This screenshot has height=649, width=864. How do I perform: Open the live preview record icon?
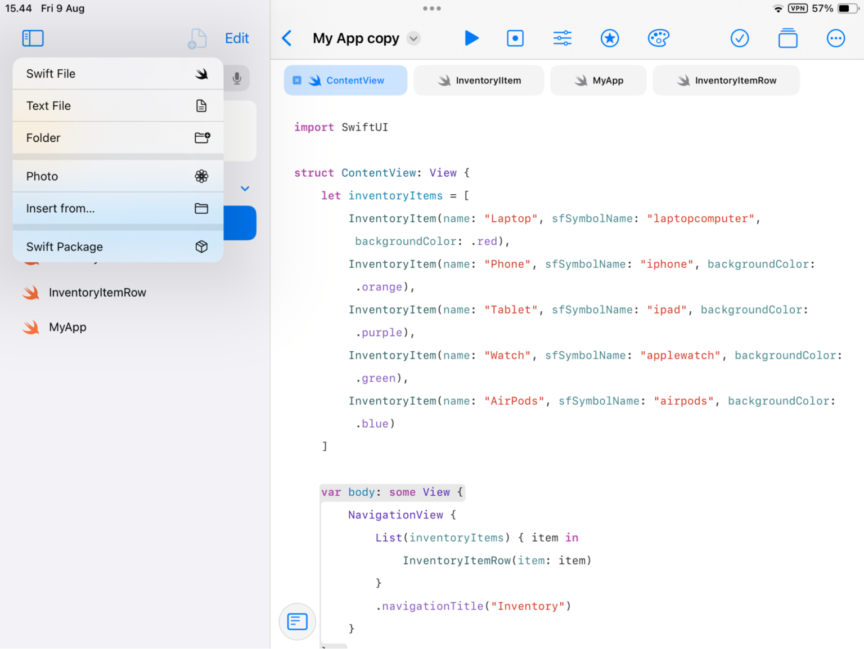coord(515,38)
